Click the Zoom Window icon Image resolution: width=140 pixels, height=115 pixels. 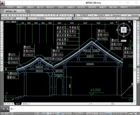50,15
